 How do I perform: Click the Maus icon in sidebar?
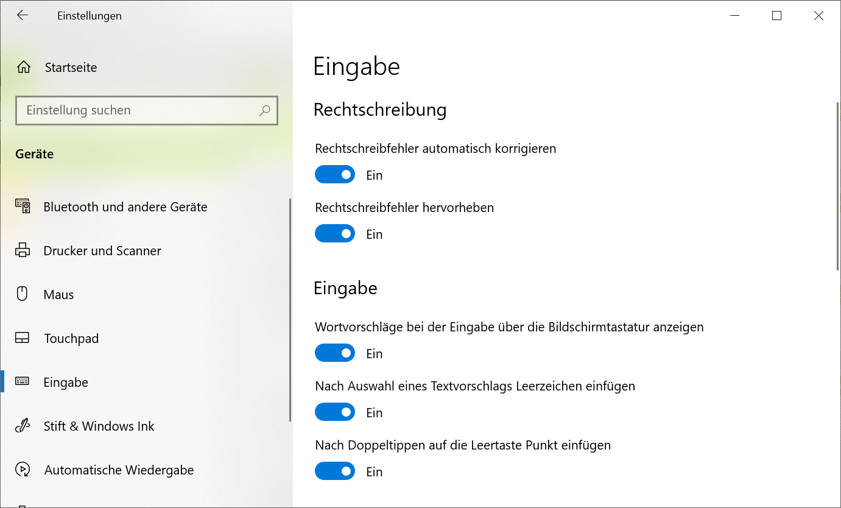tap(23, 295)
